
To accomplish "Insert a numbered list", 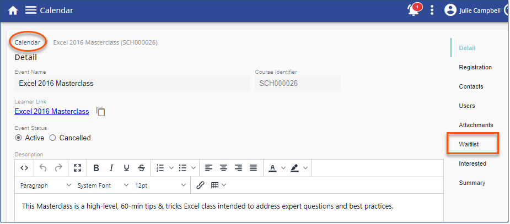I will pos(160,168).
